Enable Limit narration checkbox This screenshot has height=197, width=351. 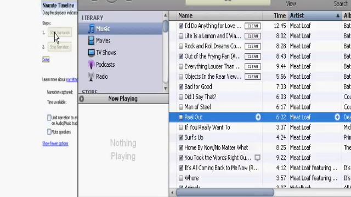49,118
